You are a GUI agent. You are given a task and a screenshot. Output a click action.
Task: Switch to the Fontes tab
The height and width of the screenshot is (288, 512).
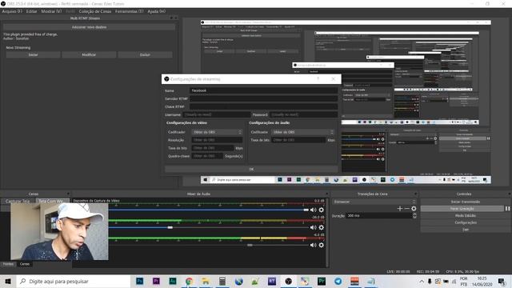point(8,264)
